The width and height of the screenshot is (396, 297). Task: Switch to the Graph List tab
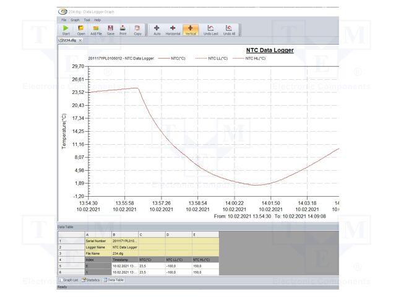69,280
